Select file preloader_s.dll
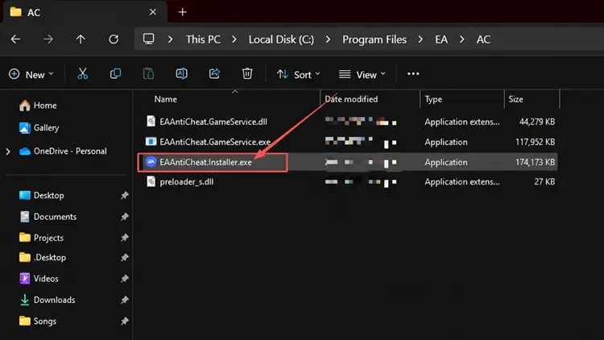 point(187,181)
